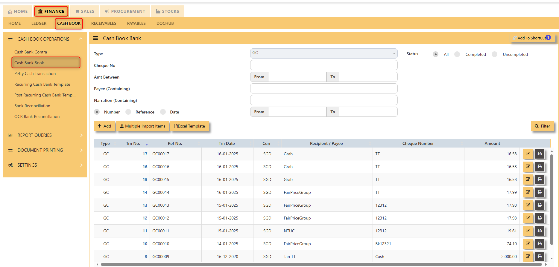
Task: Choose the Reference range radio button
Action: [128, 112]
